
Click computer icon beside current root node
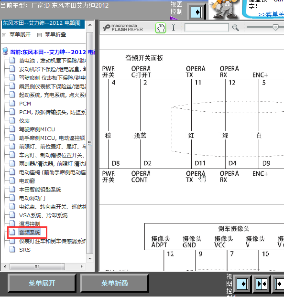[5, 52]
